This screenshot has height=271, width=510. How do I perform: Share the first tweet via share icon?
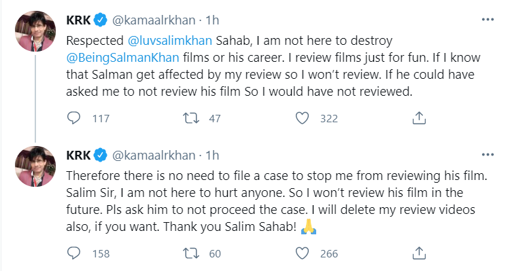[x=419, y=118]
